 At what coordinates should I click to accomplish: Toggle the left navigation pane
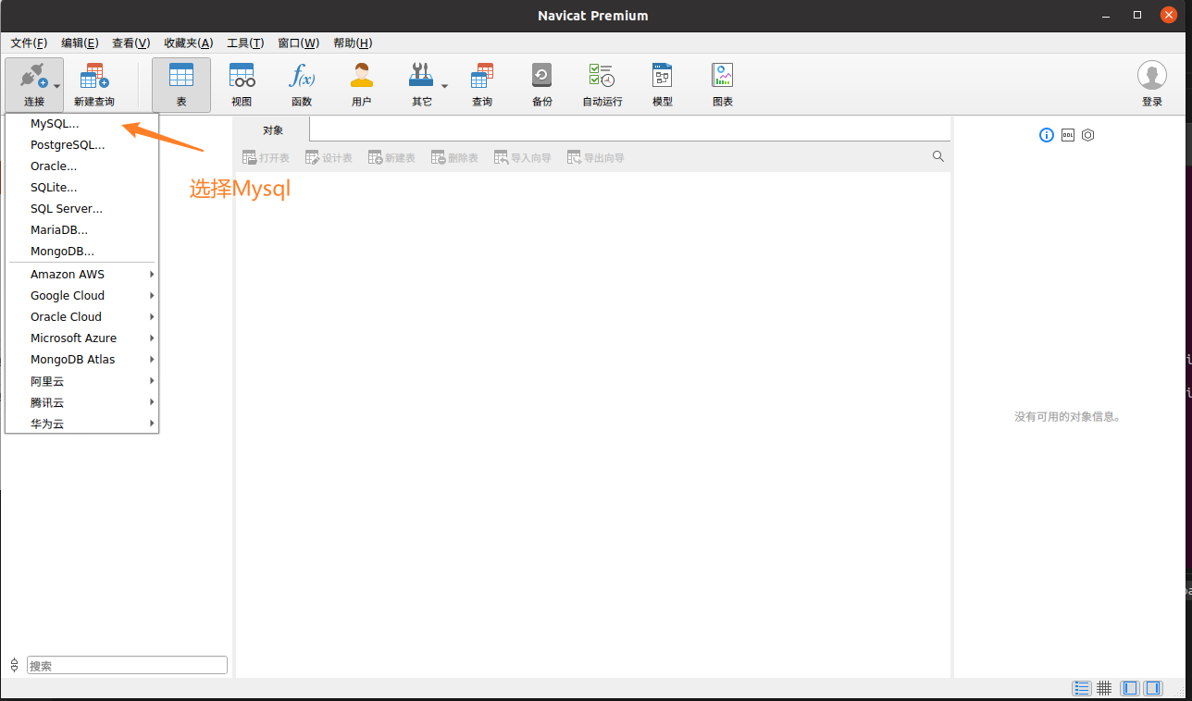tap(1130, 688)
